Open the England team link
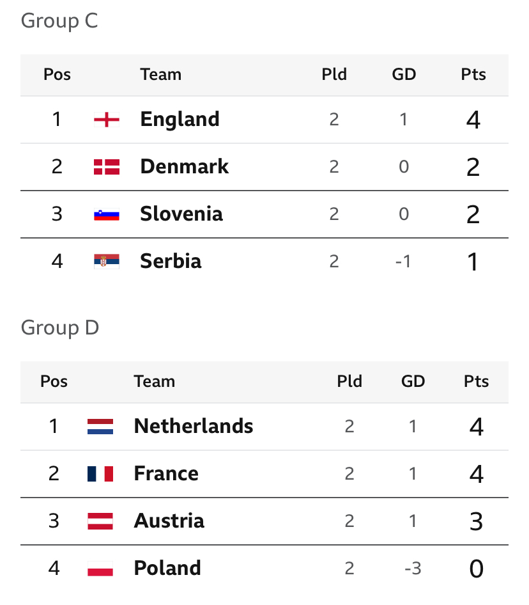Image resolution: width=529 pixels, height=605 pixels. 180,119
